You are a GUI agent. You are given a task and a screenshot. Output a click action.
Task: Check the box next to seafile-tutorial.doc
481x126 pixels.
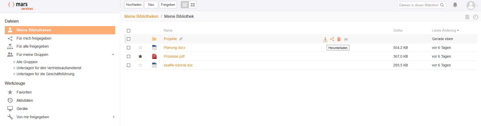click(128, 65)
